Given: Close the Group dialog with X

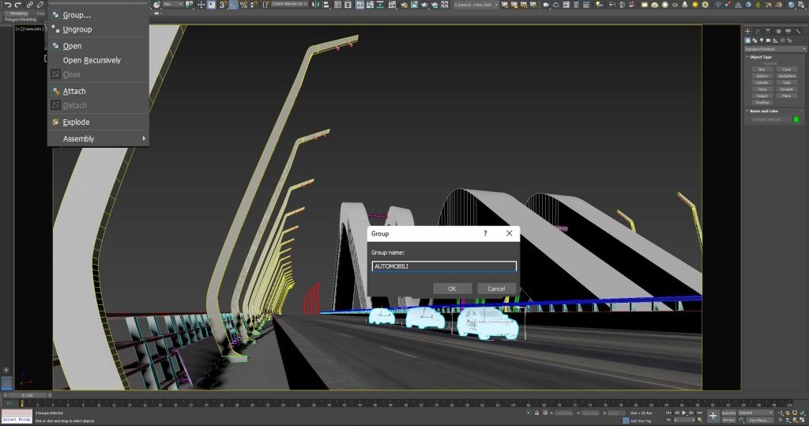Looking at the screenshot, I should [510, 233].
